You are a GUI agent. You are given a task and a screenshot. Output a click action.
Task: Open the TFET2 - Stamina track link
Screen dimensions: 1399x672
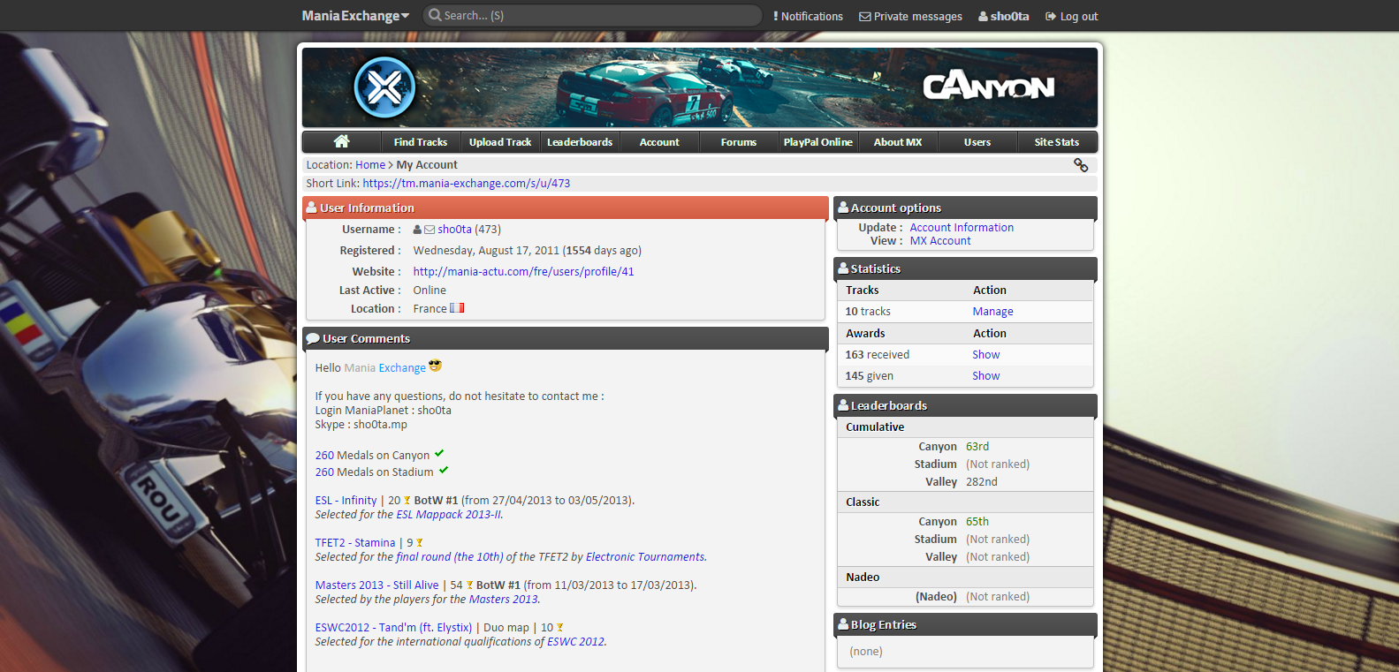355,543
